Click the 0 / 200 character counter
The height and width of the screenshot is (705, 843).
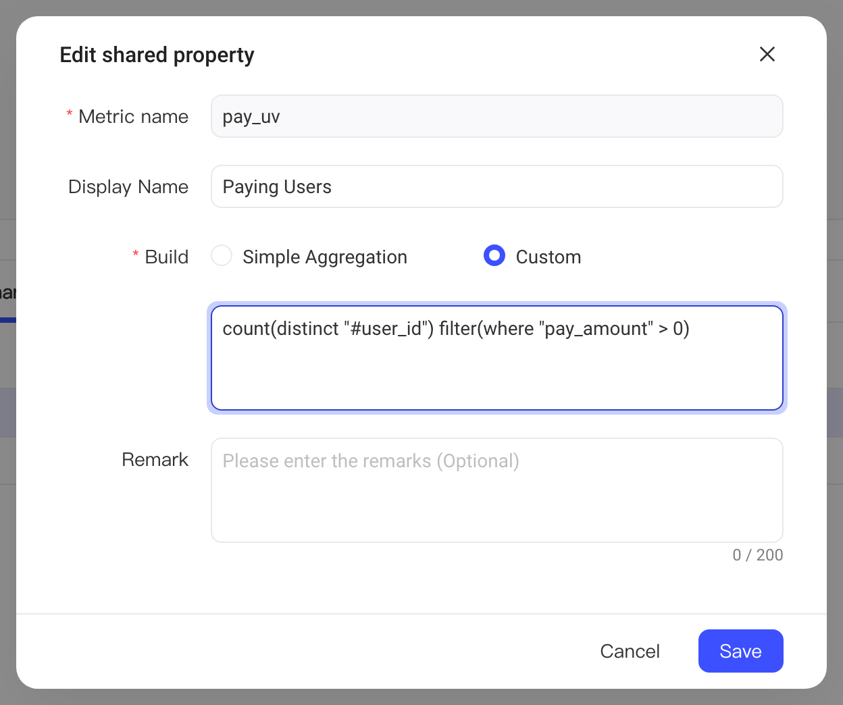click(758, 555)
